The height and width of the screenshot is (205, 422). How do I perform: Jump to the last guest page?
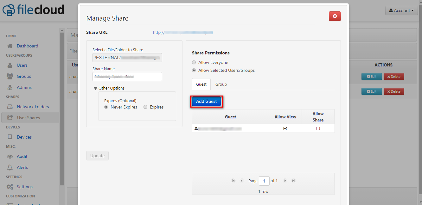(x=293, y=181)
